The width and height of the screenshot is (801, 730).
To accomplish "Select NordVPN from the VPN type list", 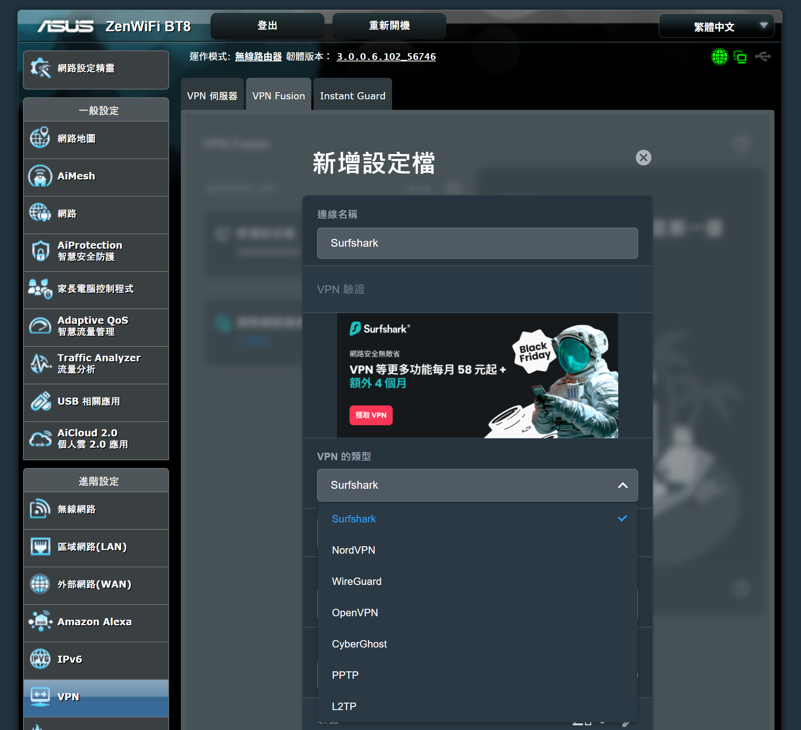I will pos(353,550).
